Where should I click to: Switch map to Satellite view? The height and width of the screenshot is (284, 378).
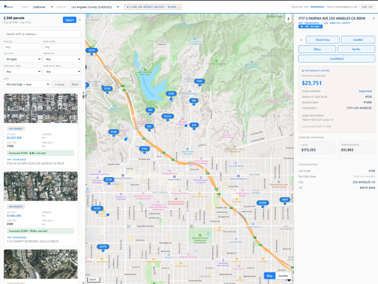[283, 276]
